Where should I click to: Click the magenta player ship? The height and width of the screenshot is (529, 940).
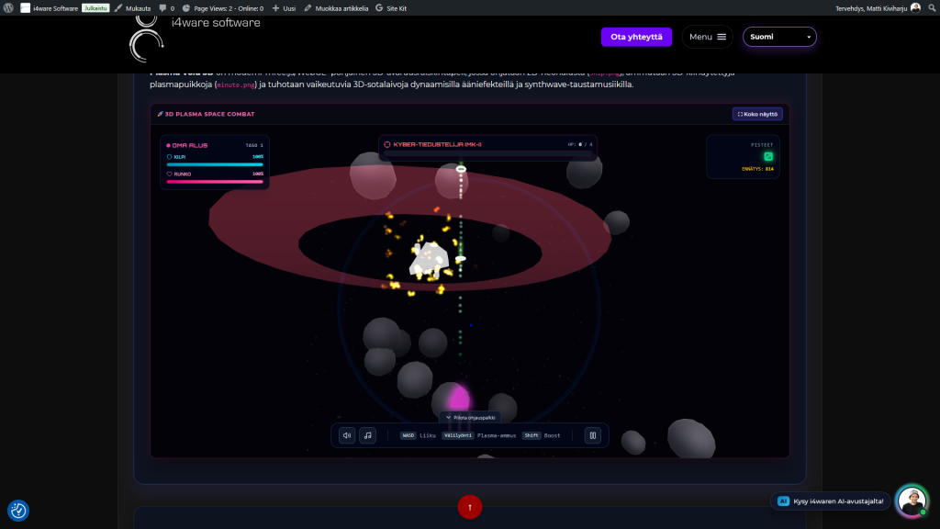tap(459, 397)
